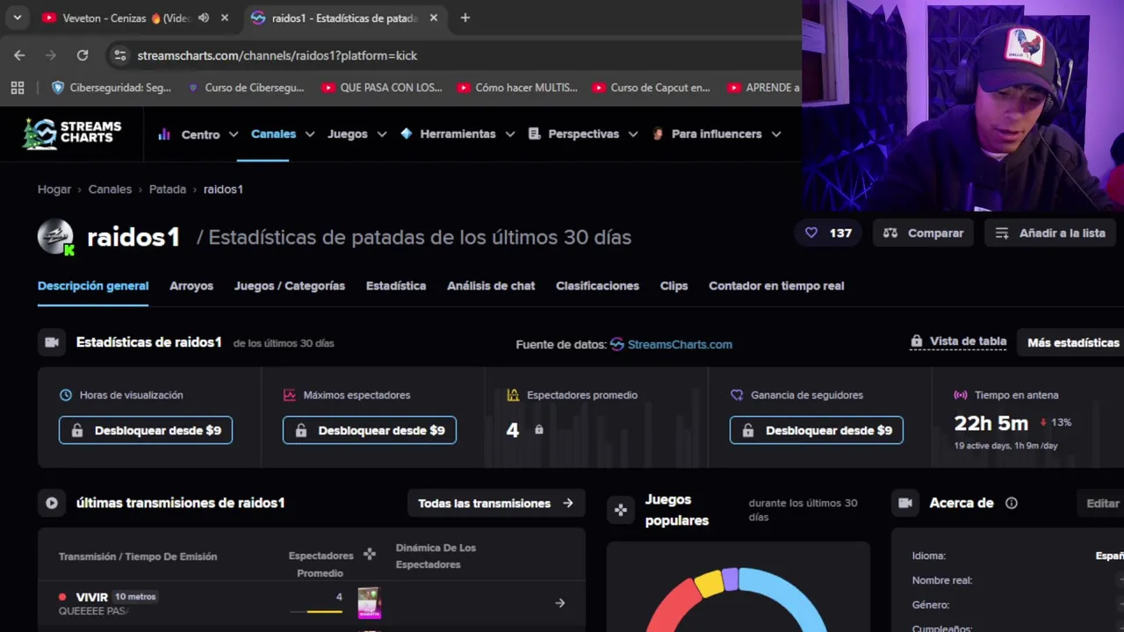Click the play icon beside últimas transmisiones

[x=52, y=503]
